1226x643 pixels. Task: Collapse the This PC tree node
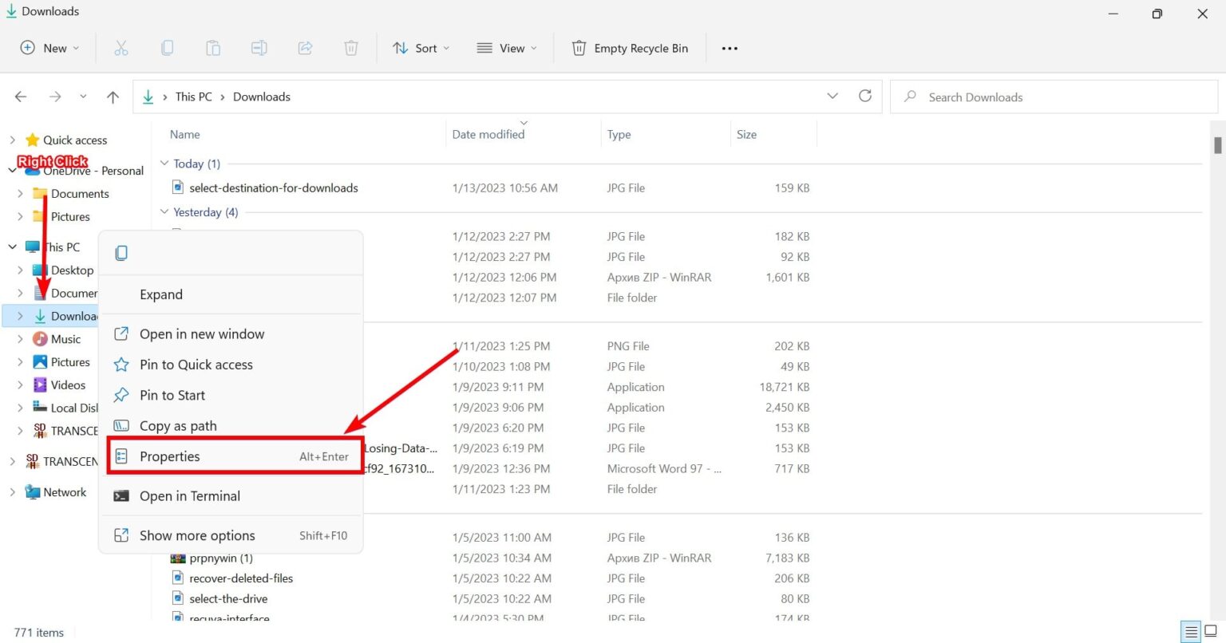(12, 247)
